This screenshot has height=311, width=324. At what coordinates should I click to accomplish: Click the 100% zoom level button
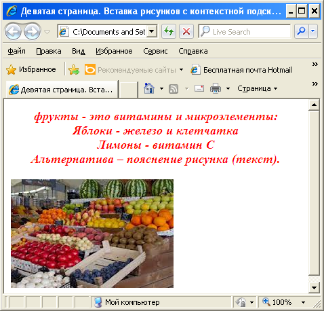(277, 302)
